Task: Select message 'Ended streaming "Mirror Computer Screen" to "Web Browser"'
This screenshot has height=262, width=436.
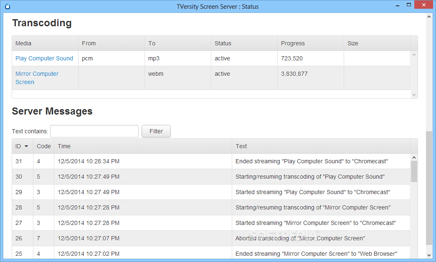Action: click(x=317, y=254)
